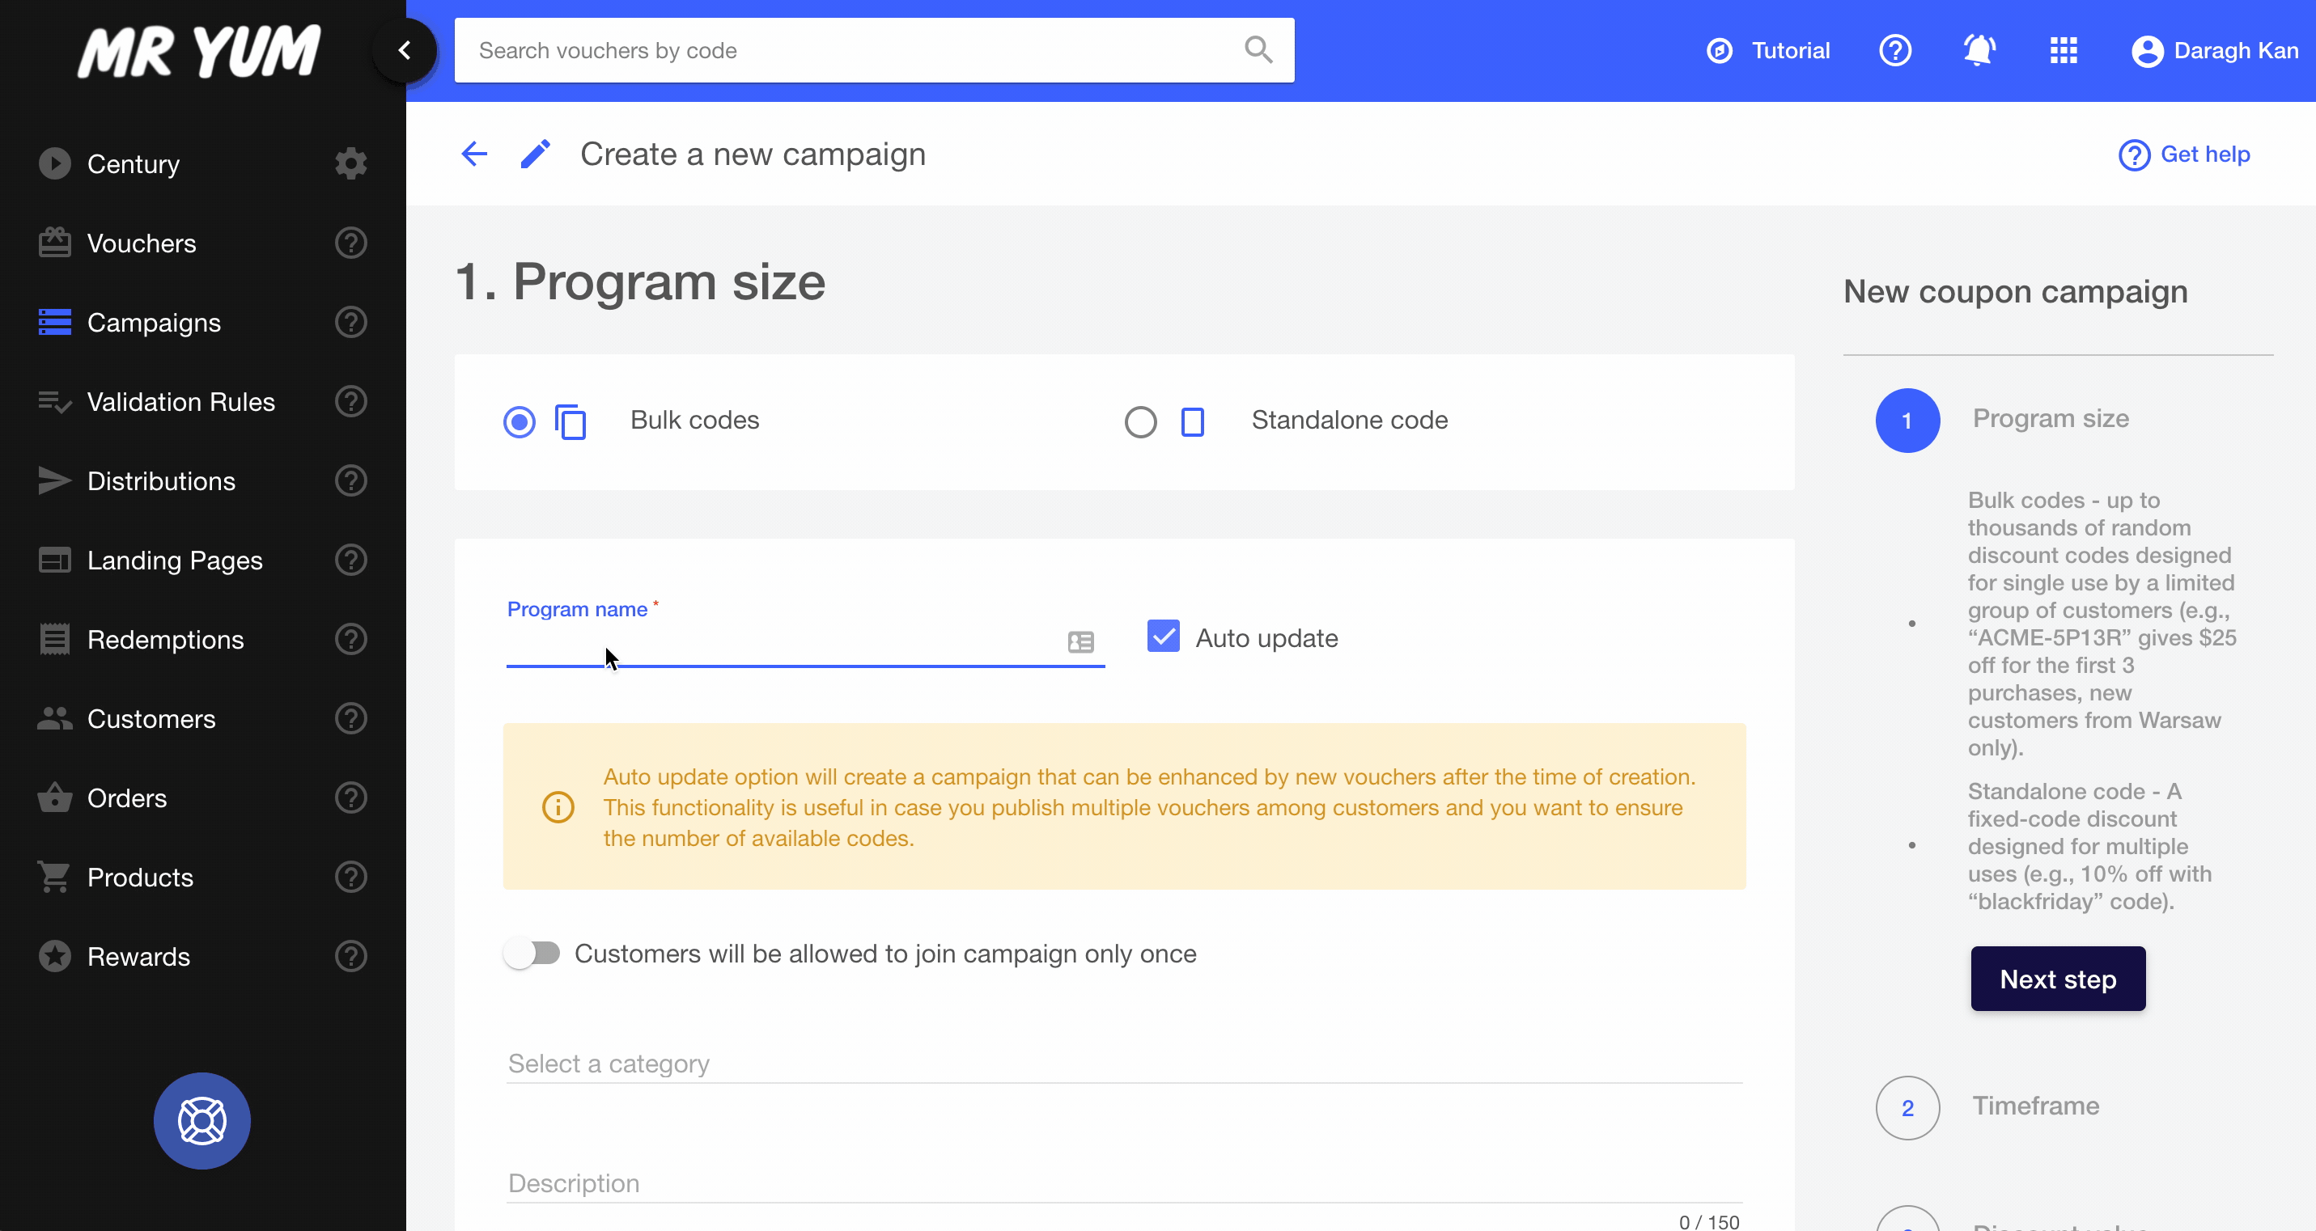Select the Standalone code radio button

(x=1141, y=421)
